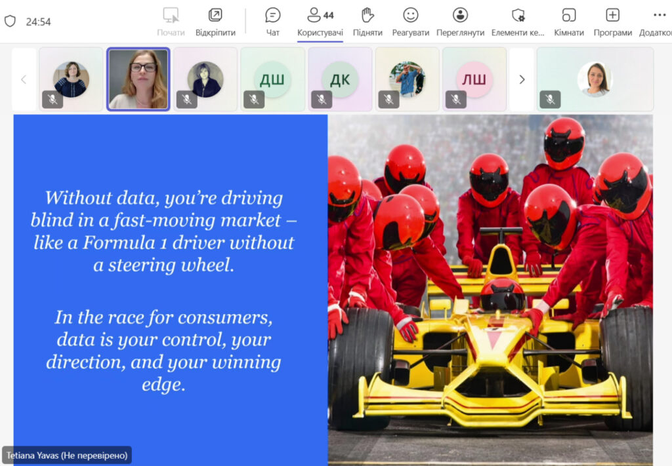
Task: Open the Програми apps menu
Action: [x=612, y=22]
